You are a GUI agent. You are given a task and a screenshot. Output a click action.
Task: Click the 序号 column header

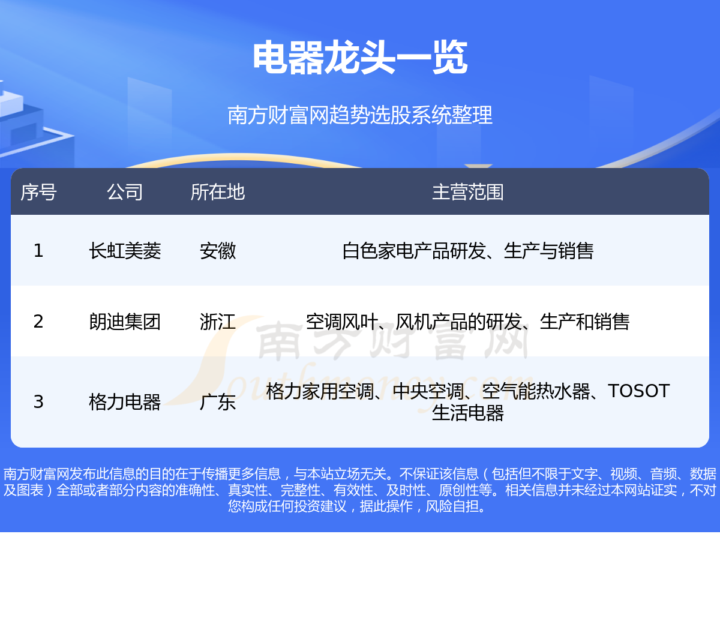pos(38,192)
